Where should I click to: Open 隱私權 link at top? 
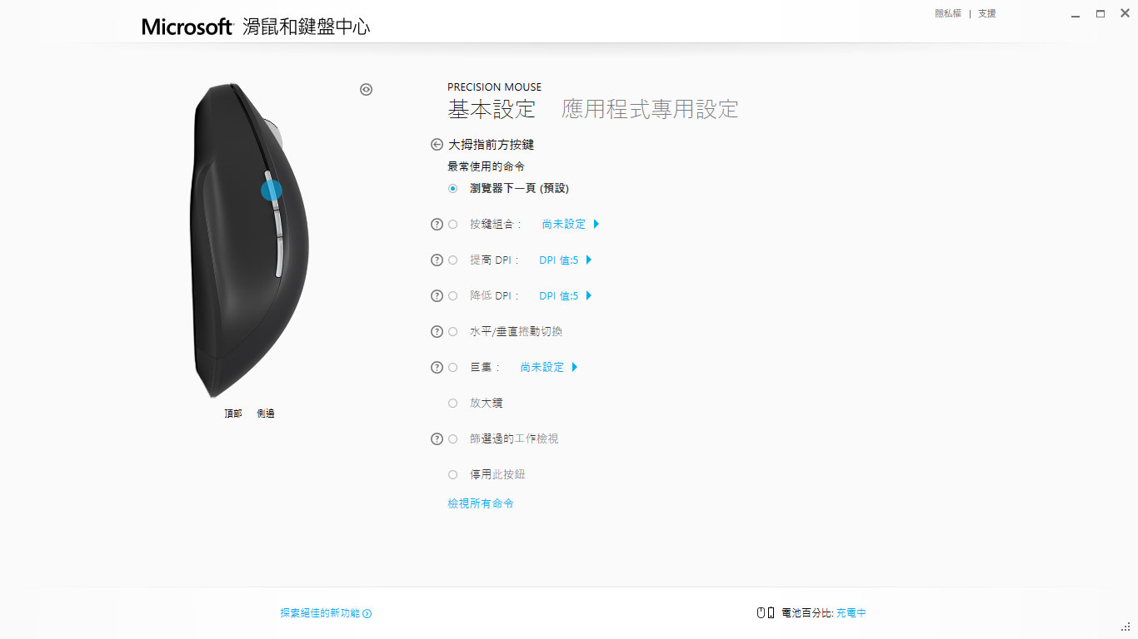coord(948,13)
